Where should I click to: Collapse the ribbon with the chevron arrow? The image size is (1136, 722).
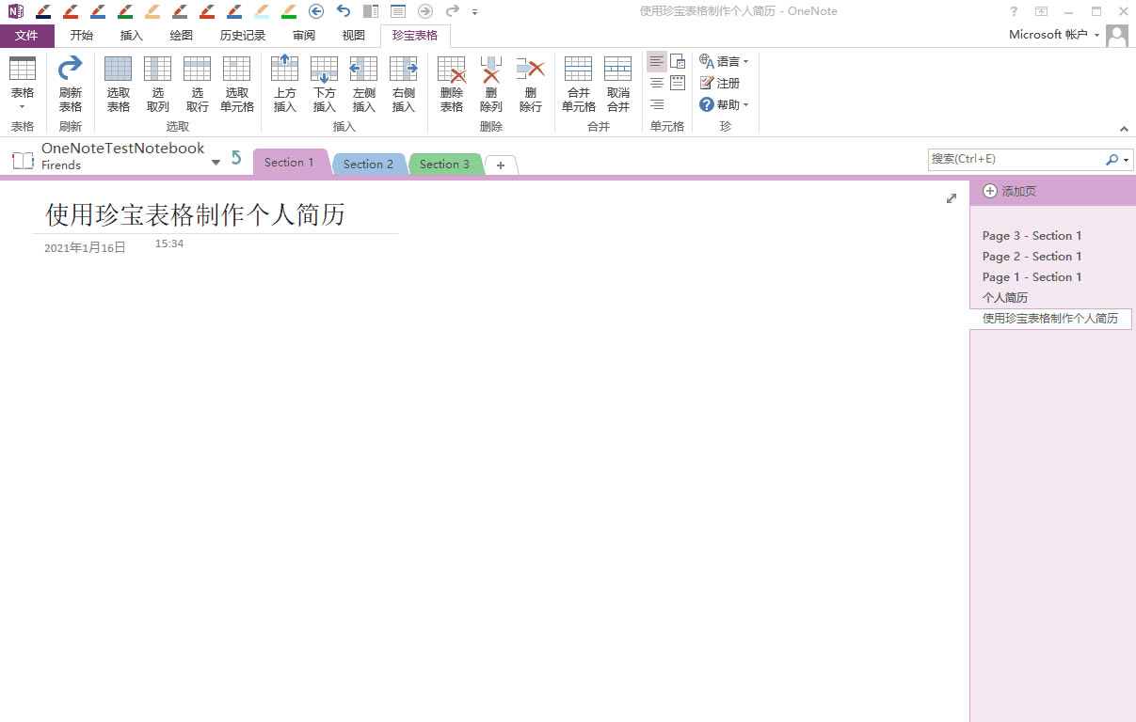pyautogui.click(x=1124, y=128)
